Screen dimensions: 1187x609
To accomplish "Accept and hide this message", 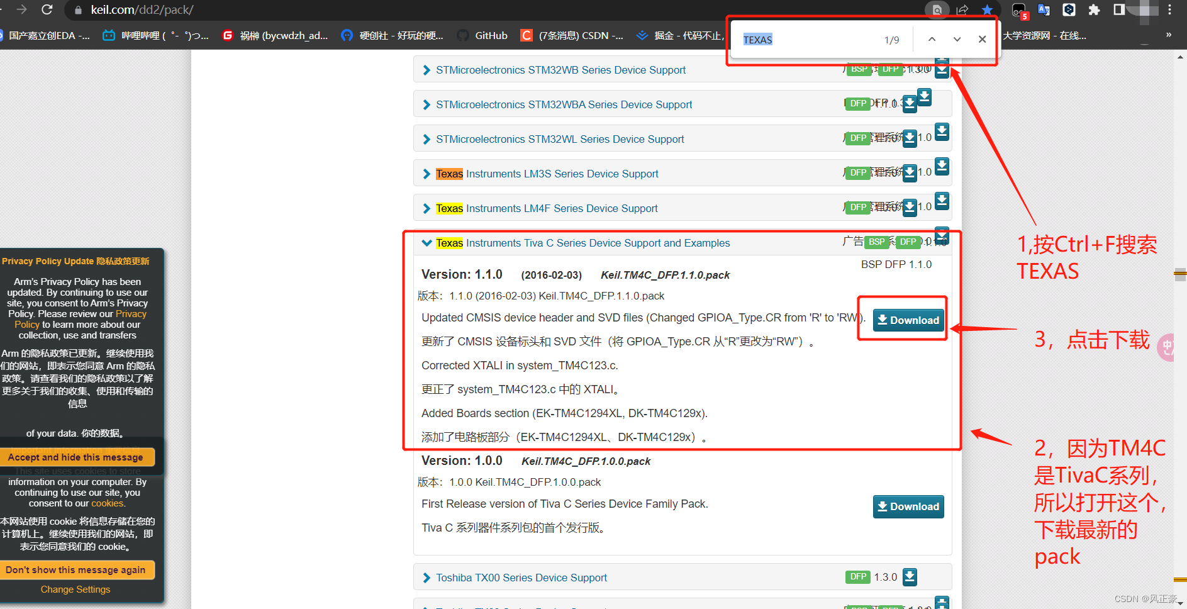I will [x=76, y=457].
